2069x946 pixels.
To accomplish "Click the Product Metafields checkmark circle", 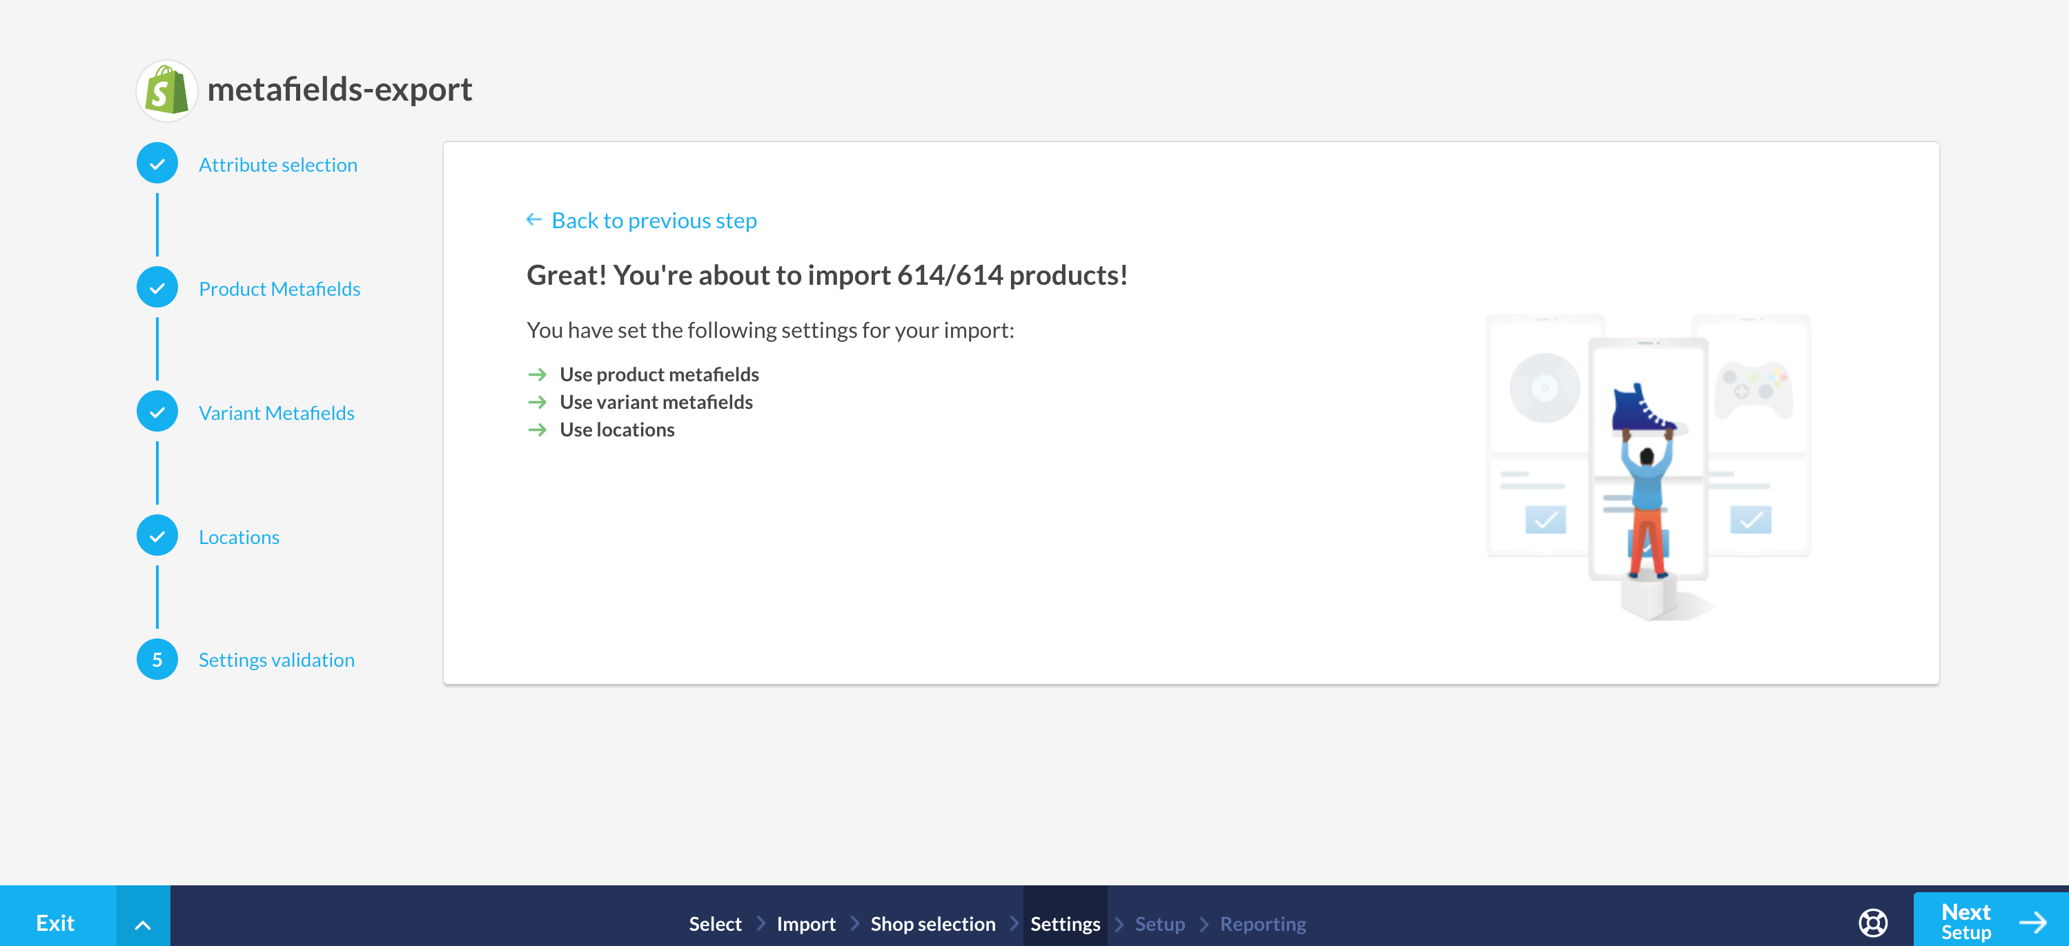I will click(x=157, y=288).
